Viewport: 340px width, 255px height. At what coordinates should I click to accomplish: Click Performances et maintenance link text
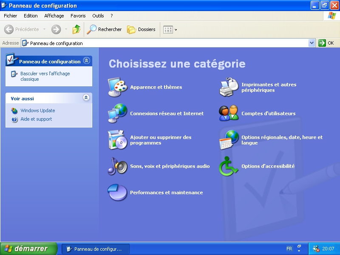pos(166,193)
